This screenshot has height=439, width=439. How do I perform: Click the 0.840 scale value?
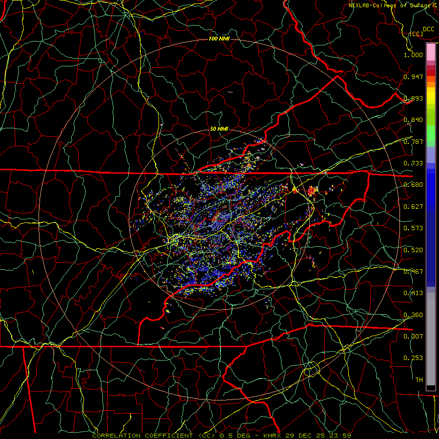click(413, 120)
